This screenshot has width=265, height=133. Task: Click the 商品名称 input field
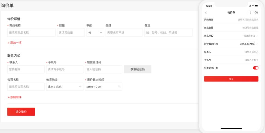pyautogui.click(x=31, y=33)
